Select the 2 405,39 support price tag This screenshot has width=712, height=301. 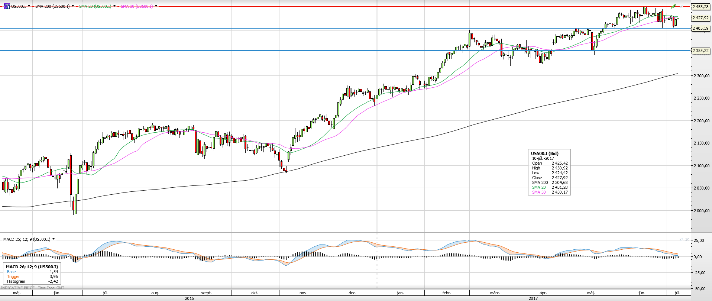pyautogui.click(x=700, y=28)
